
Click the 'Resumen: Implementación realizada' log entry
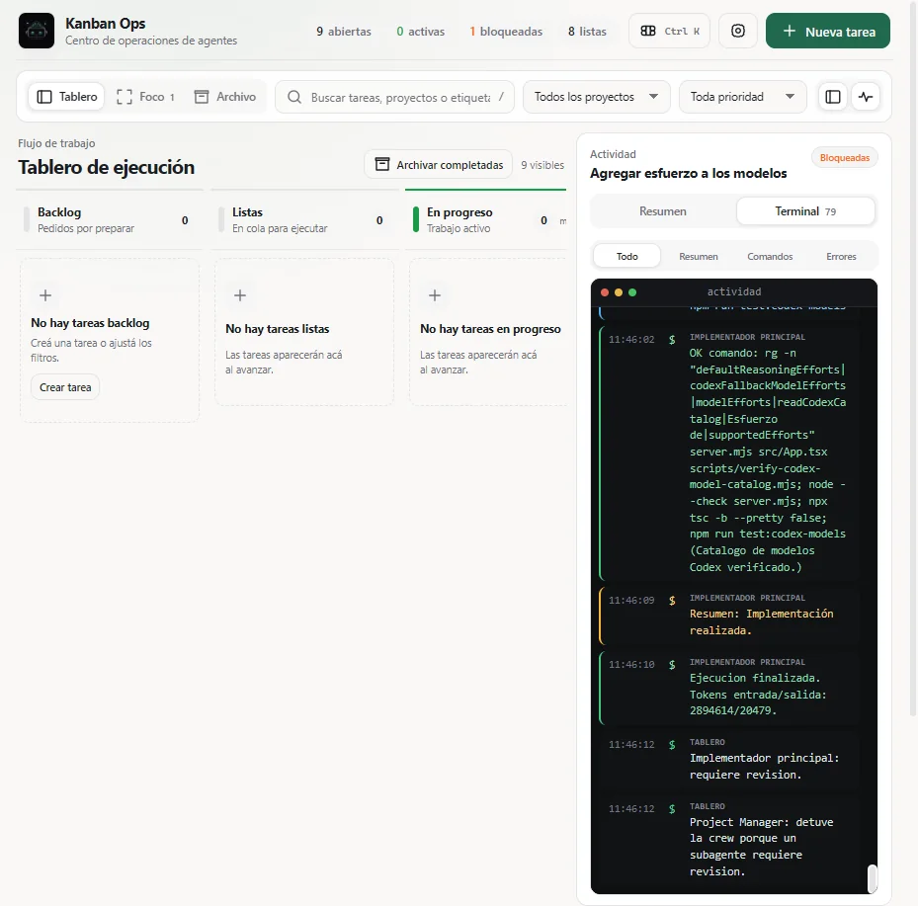pos(730,615)
